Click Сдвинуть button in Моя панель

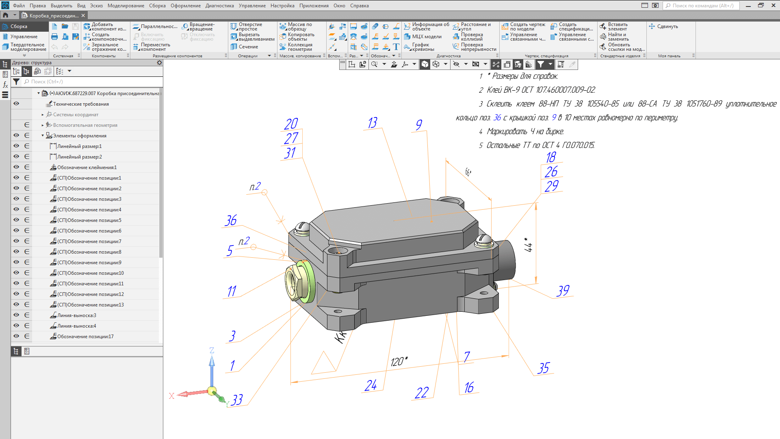[x=663, y=26]
